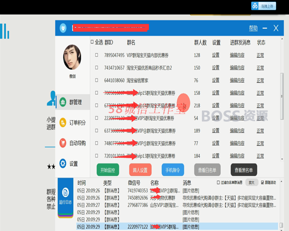This screenshot has width=289, height=231.
Task: Open 编辑内容 for the 189-member group
Action: 237,131
